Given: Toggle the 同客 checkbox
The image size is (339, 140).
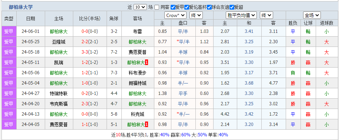Looking at the screenshot, I should (157, 7).
